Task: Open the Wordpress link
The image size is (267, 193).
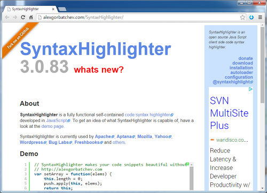Action: coord(33,142)
